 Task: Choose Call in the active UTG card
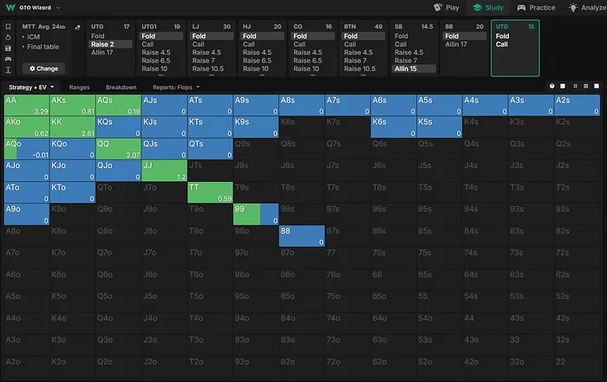(502, 44)
